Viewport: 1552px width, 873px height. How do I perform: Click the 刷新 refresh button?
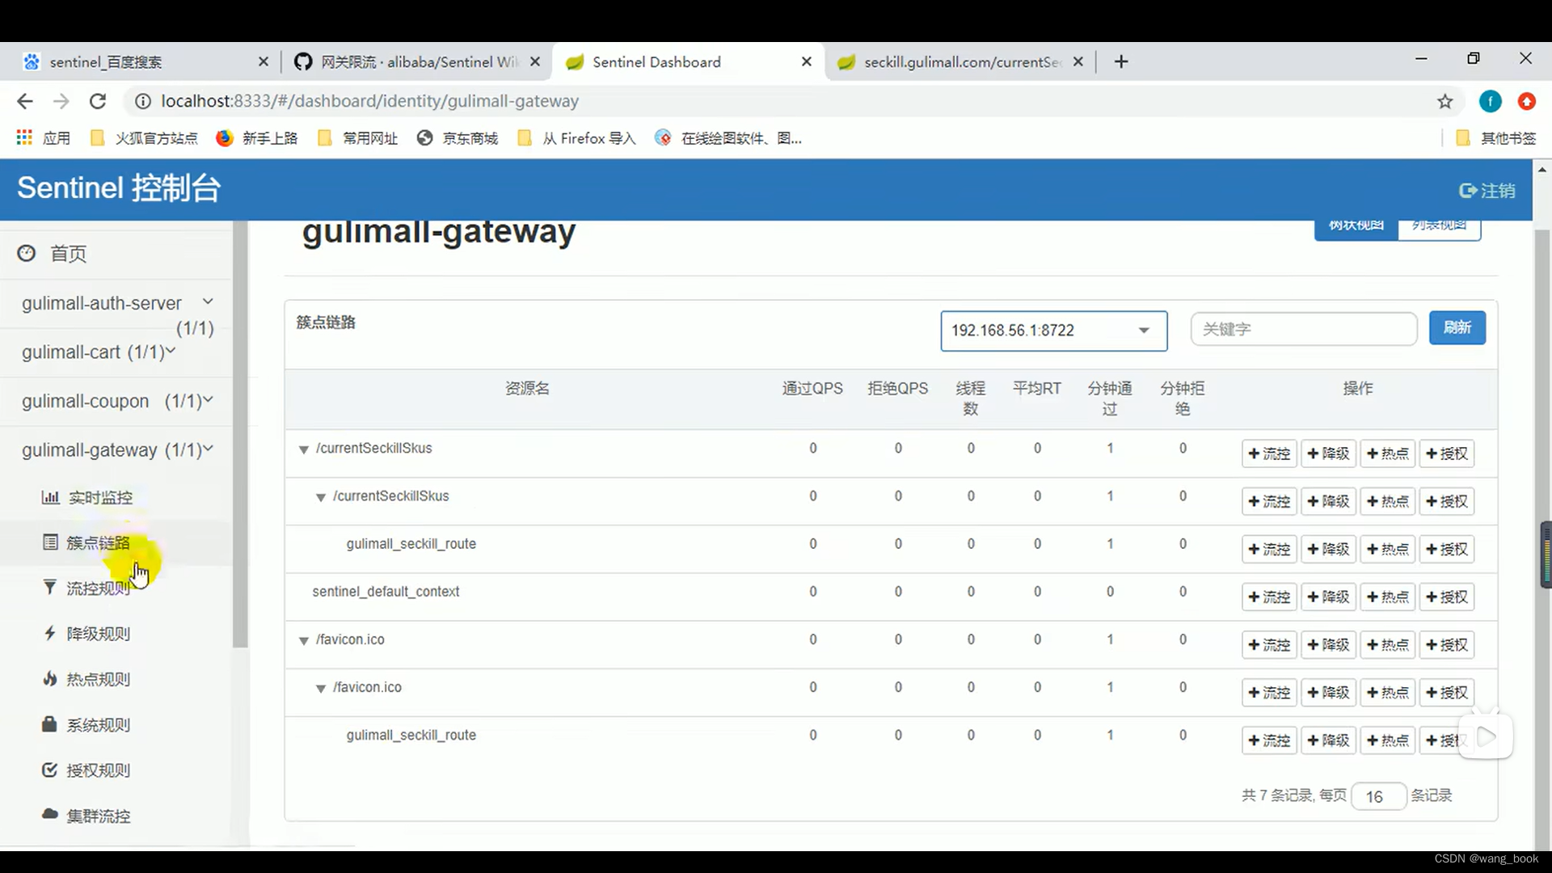point(1457,327)
